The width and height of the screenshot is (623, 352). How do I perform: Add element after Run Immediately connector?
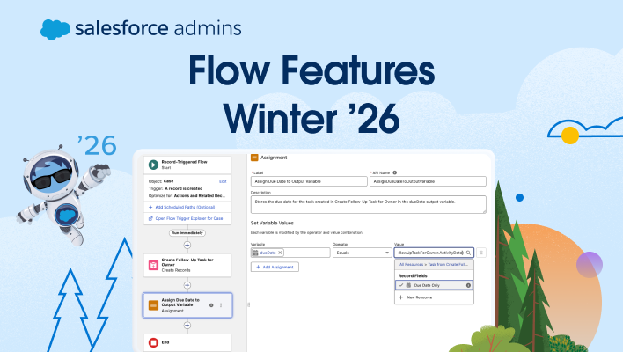coord(187,246)
